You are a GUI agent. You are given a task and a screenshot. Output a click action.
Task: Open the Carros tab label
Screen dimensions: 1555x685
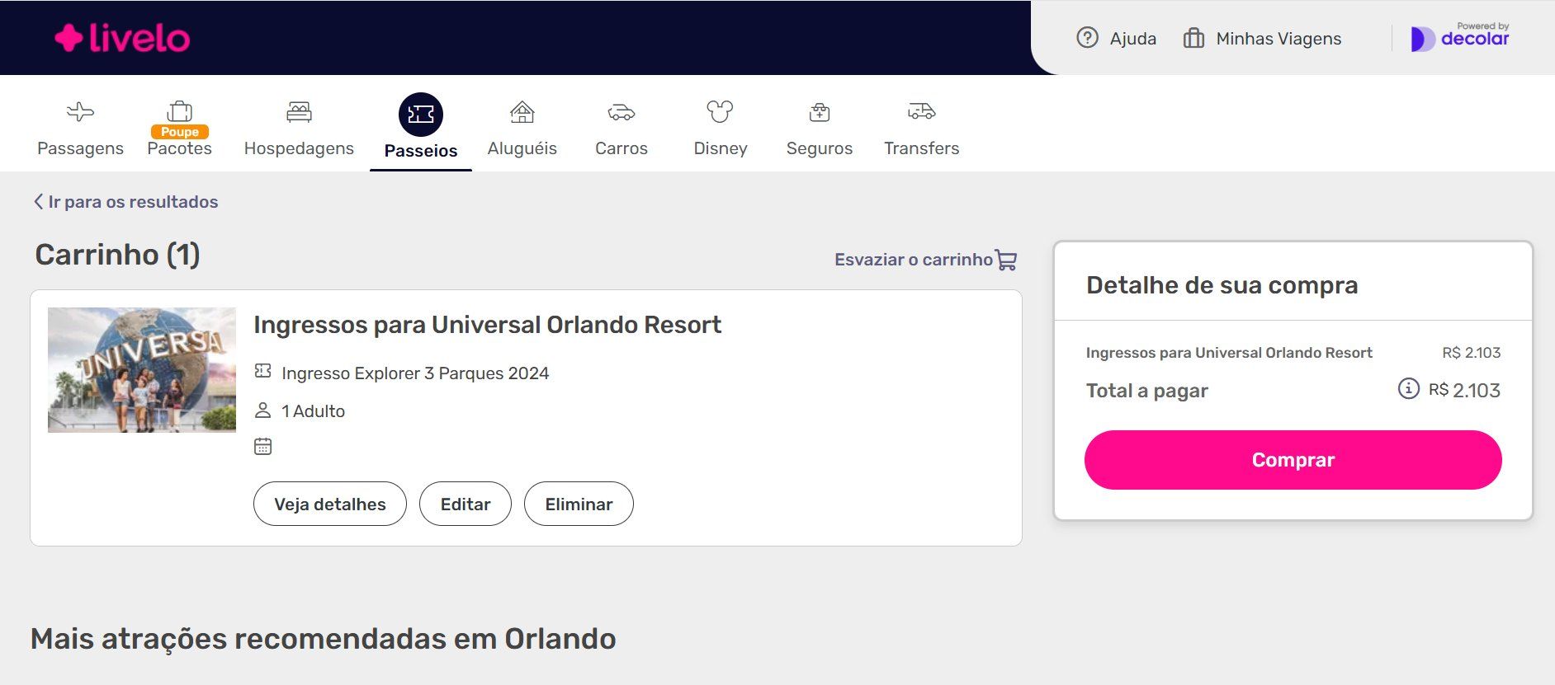pos(622,148)
